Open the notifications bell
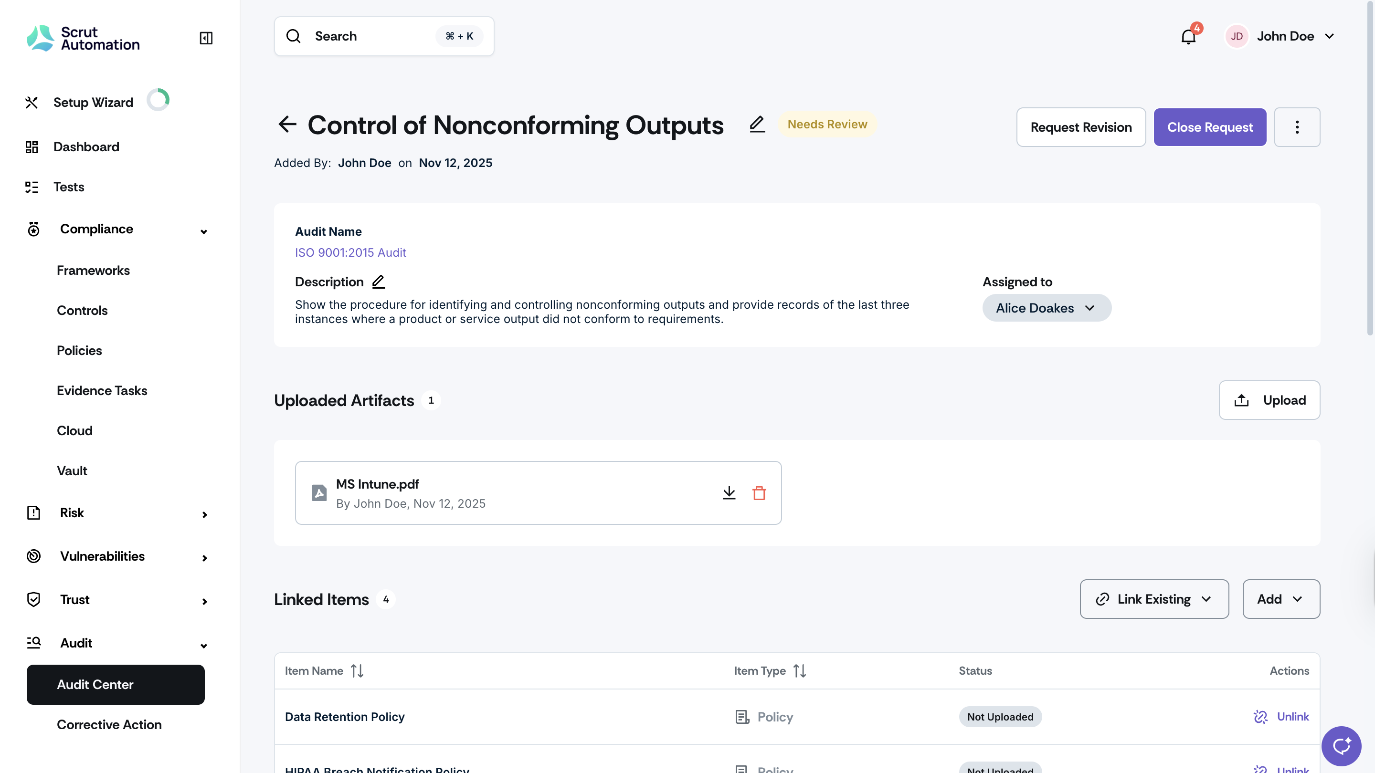The height and width of the screenshot is (773, 1375). 1188,36
